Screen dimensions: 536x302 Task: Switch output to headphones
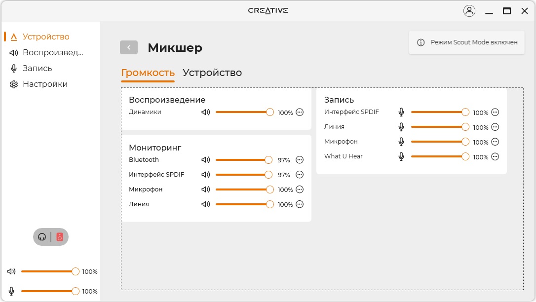42,237
